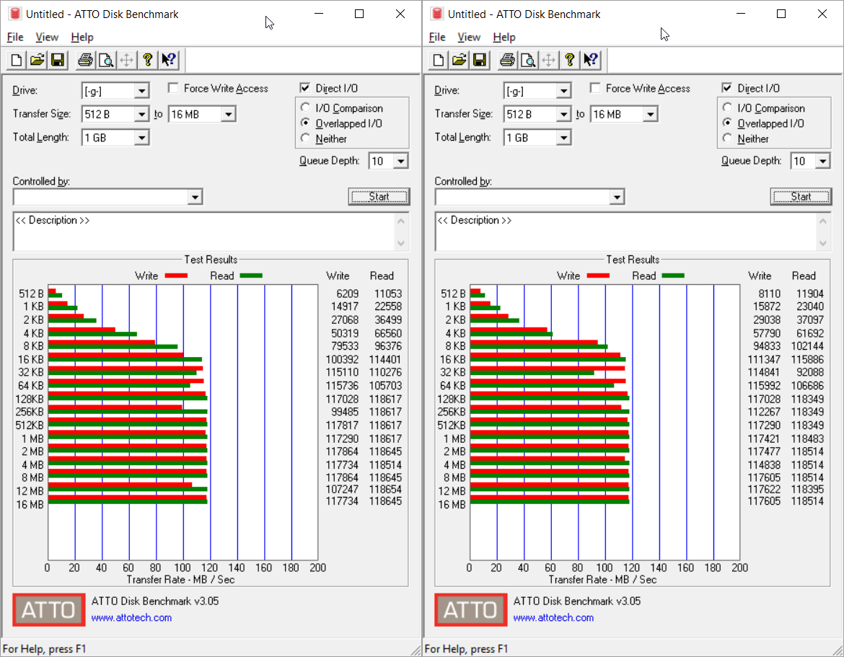This screenshot has width=844, height=657.
Task: Toggle Force Write Access in left window
Action: pos(173,88)
